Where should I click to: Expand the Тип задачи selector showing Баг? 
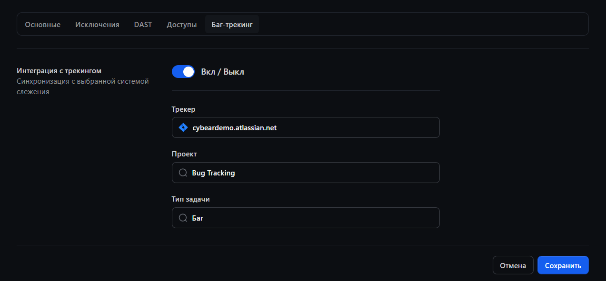pyautogui.click(x=306, y=218)
